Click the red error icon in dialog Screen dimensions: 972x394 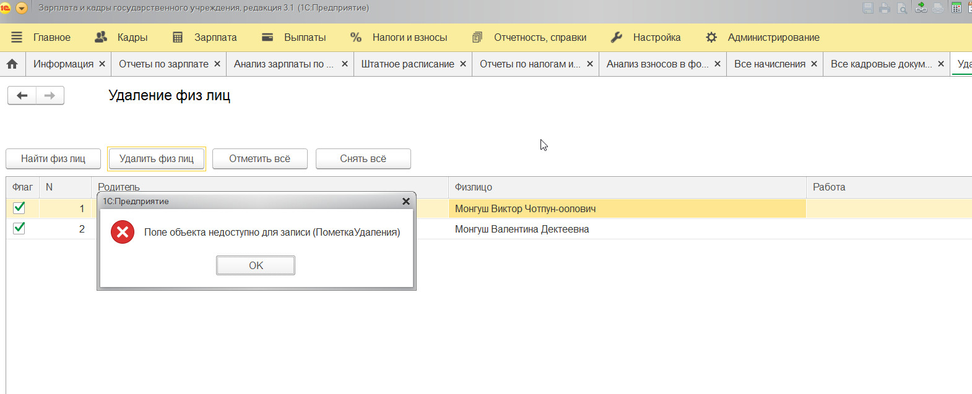123,232
